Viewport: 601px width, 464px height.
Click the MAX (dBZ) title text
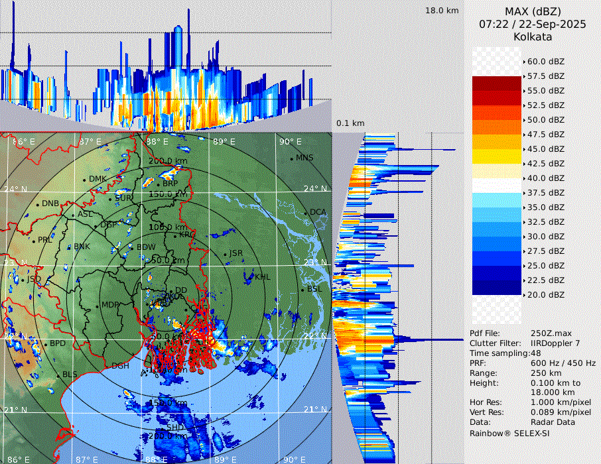click(x=532, y=11)
